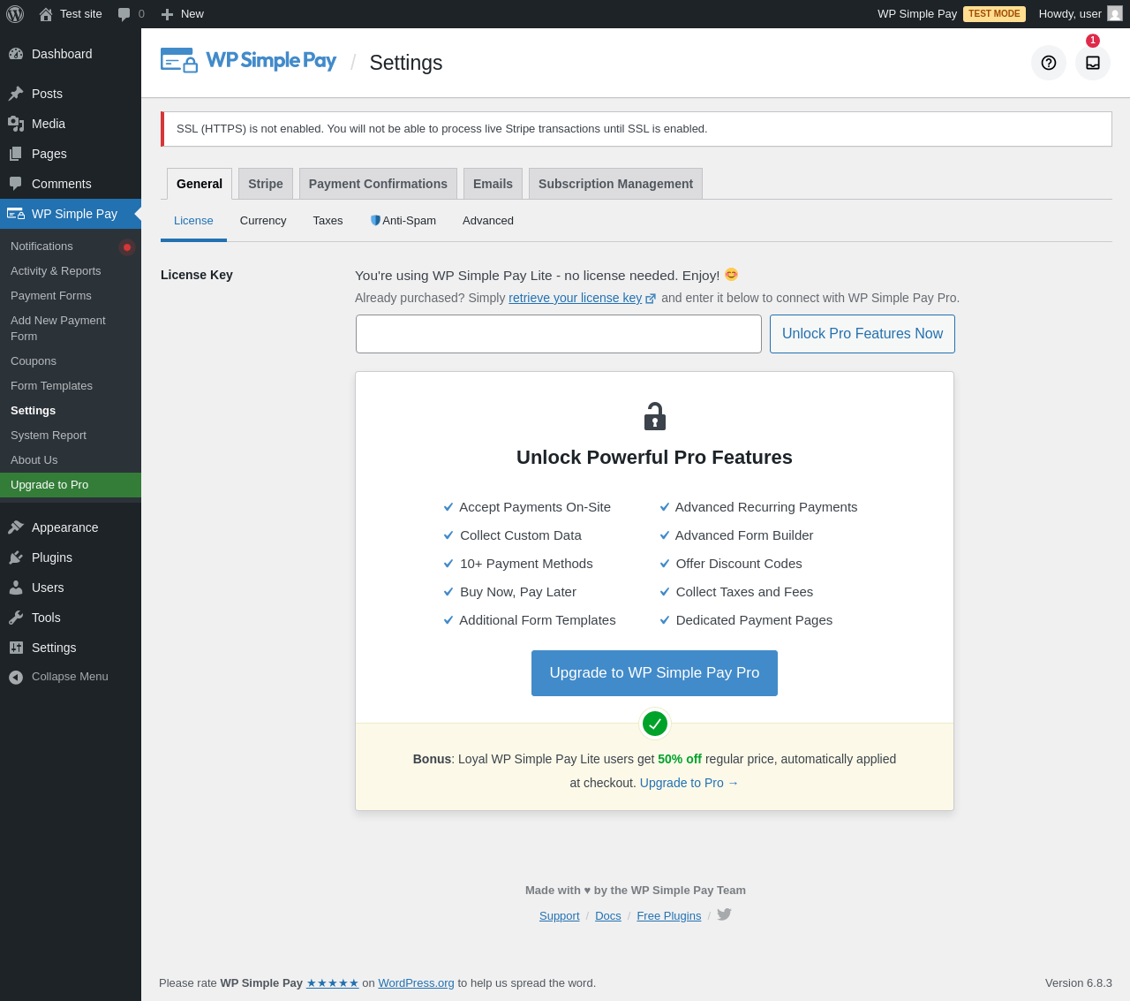This screenshot has width=1130, height=1001.
Task: Click the five-star rating link
Action: 333,982
